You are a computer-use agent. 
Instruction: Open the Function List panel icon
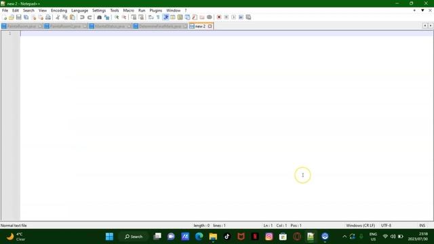click(x=195, y=17)
